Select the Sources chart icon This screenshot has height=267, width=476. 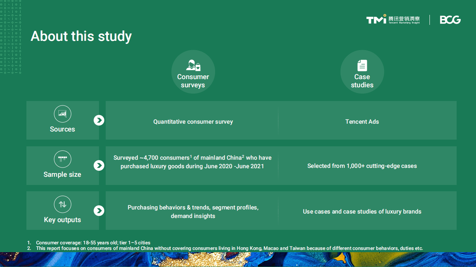click(63, 114)
